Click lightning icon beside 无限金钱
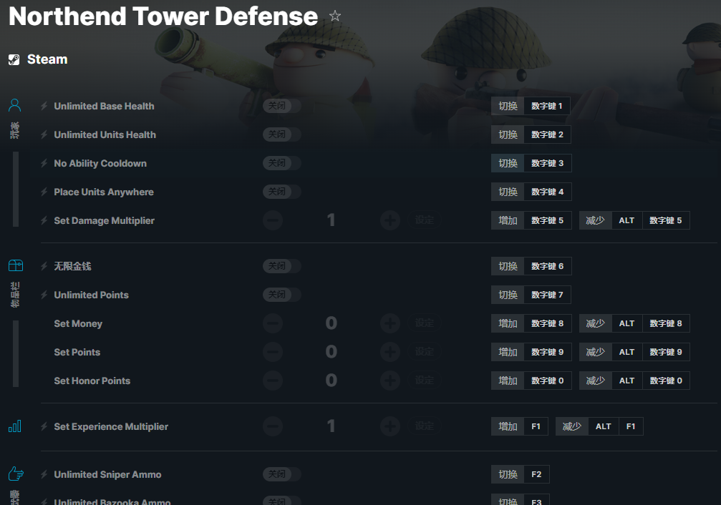 click(x=44, y=266)
